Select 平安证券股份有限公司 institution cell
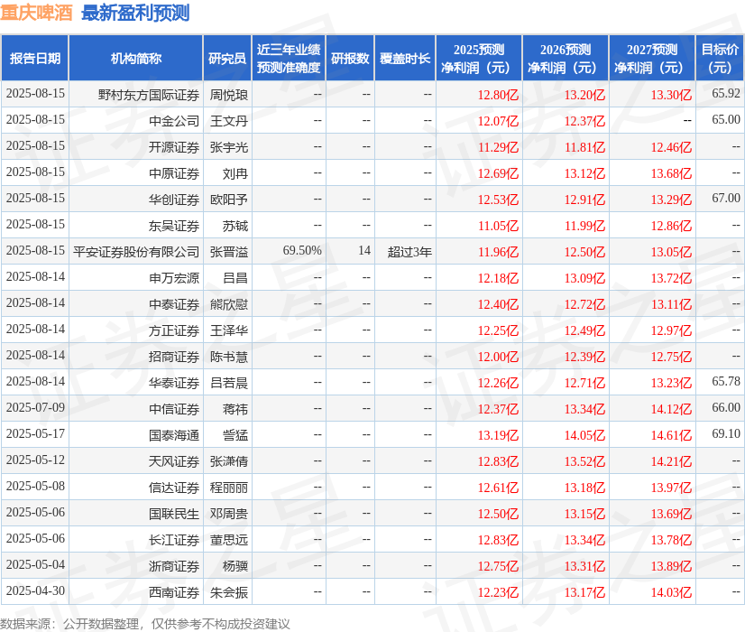Screen dimensions: 745x632 [136, 252]
